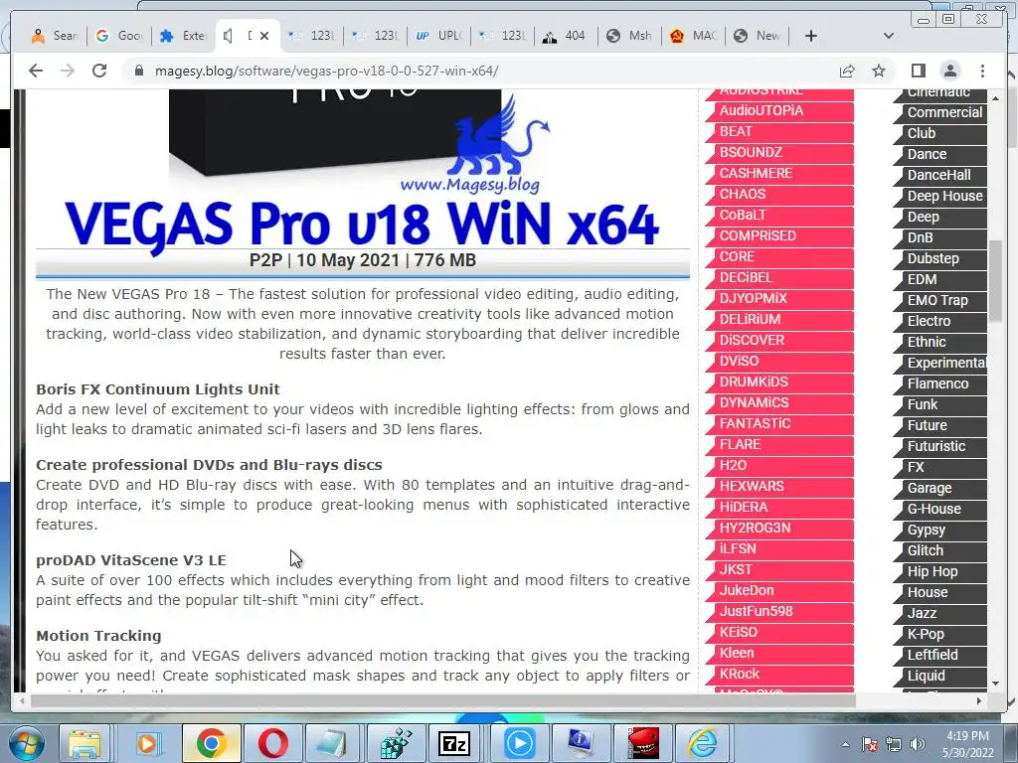Screen dimensions: 1018x763
Task: Click the page's vertical scrollbar thumb
Action: pyautogui.click(x=996, y=280)
